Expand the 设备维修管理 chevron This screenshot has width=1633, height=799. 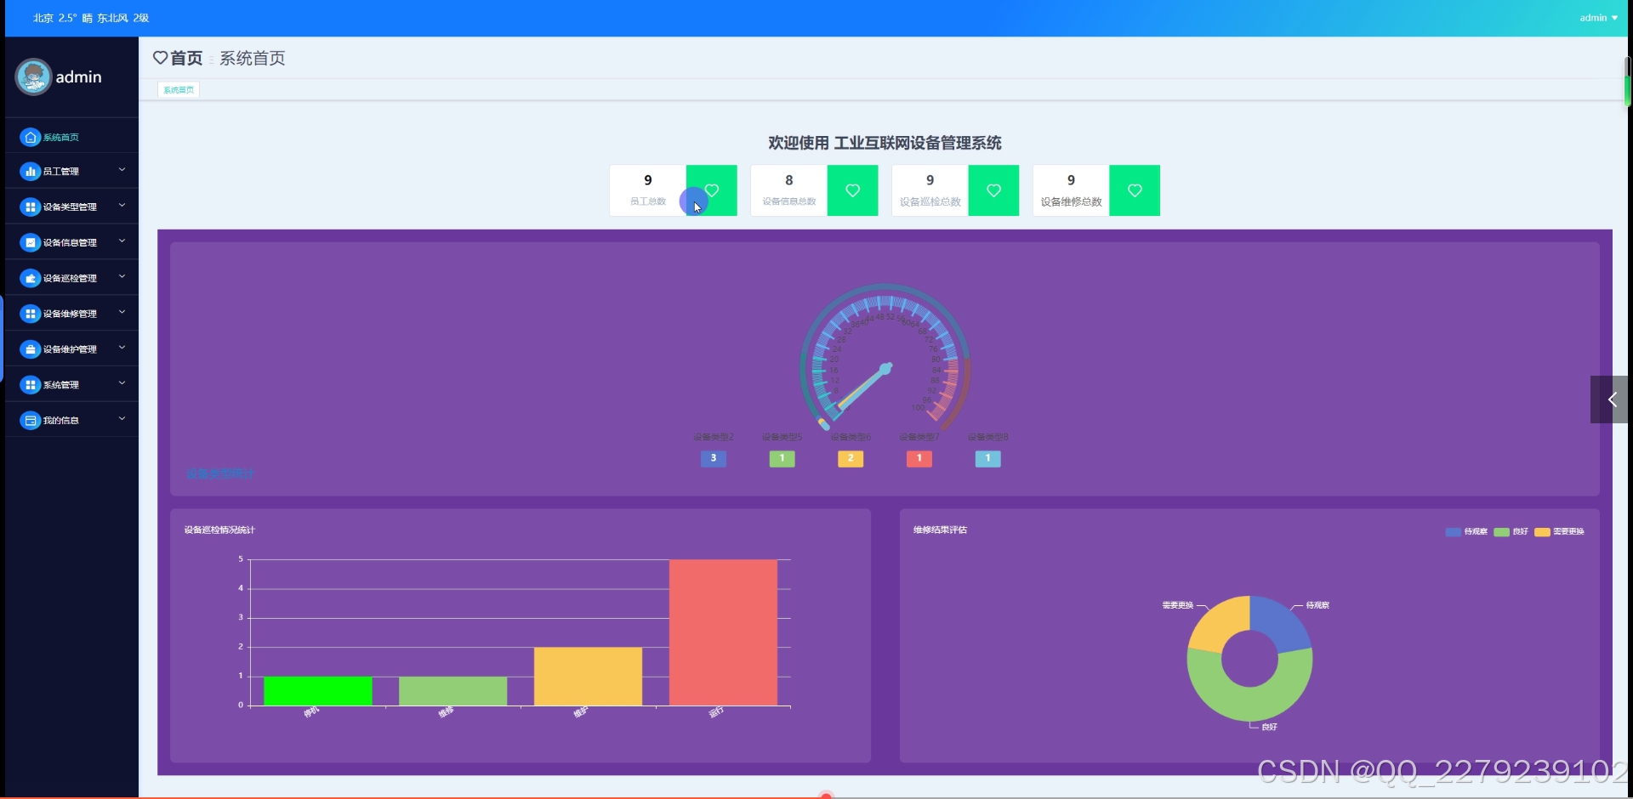[x=122, y=313]
